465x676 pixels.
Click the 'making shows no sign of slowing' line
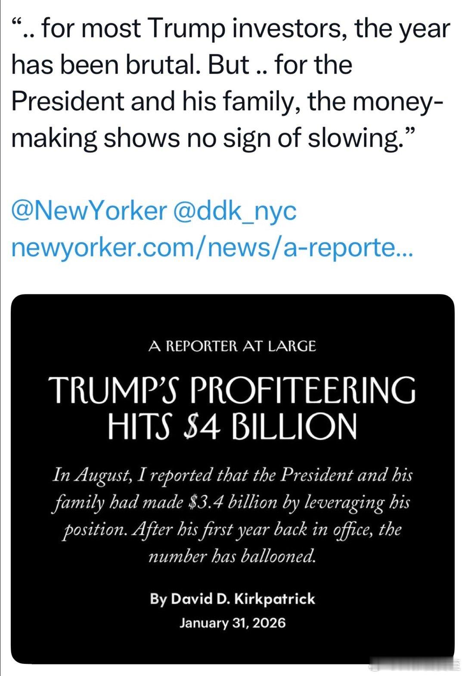point(213,138)
